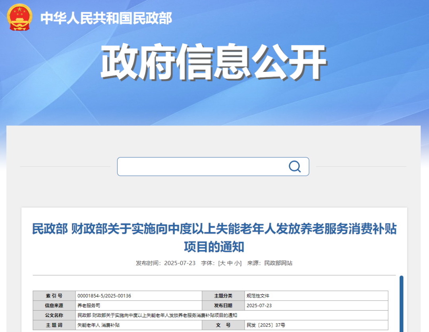Focus the search input box
The width and height of the screenshot is (429, 332).
click(x=203, y=167)
